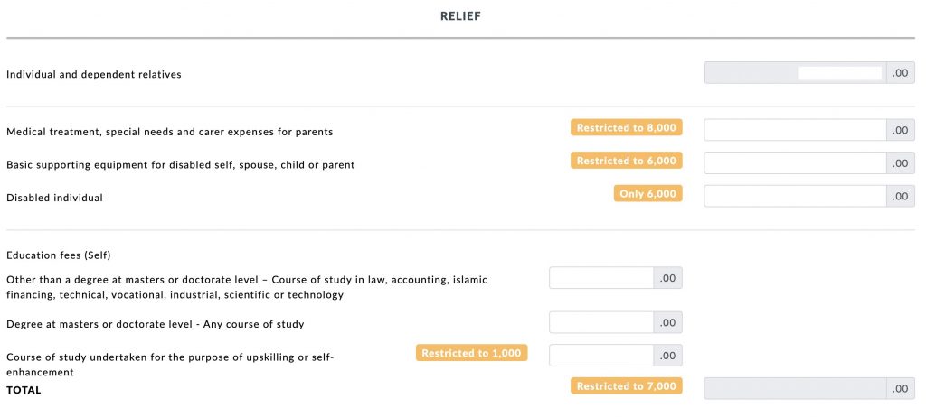Screen dimensions: 926x417
Task: Click the TOTAL label
Action: [24, 390]
